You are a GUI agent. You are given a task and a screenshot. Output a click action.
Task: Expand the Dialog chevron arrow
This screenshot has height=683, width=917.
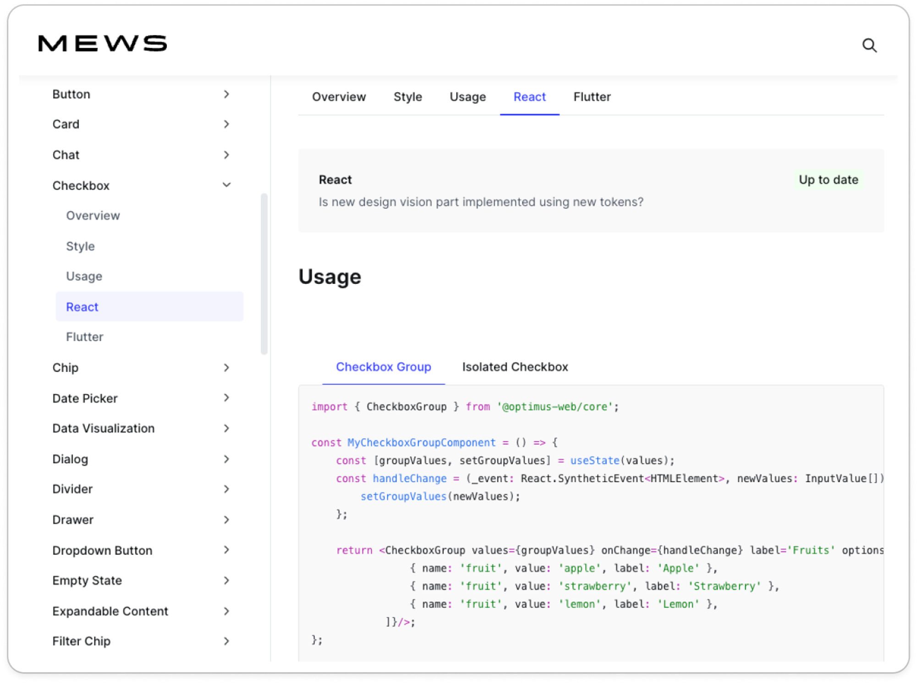226,459
